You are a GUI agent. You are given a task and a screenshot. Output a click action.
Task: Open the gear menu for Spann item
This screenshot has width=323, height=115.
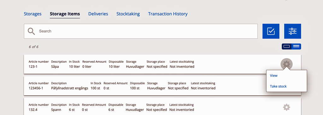(286, 107)
